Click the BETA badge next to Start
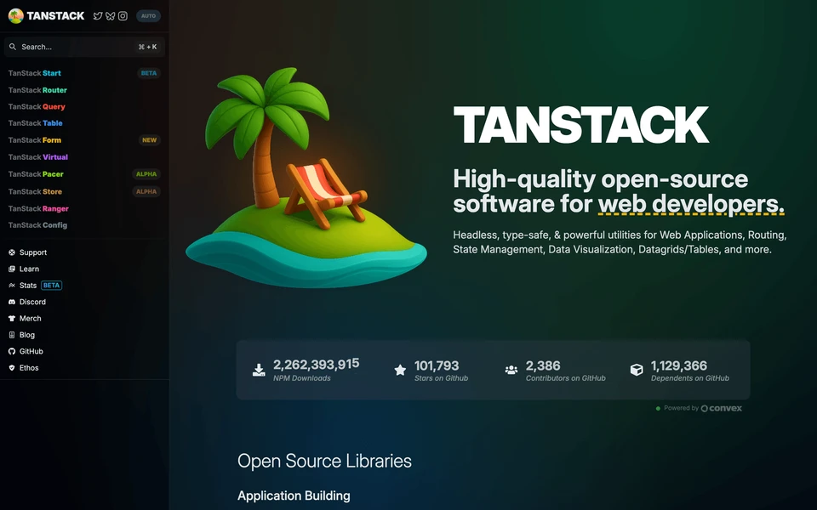 click(148, 73)
